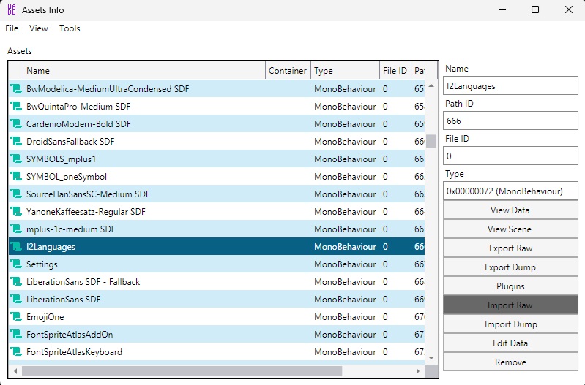The height and width of the screenshot is (385, 585).
Task: Click the Import Dump button
Action: [x=510, y=324]
